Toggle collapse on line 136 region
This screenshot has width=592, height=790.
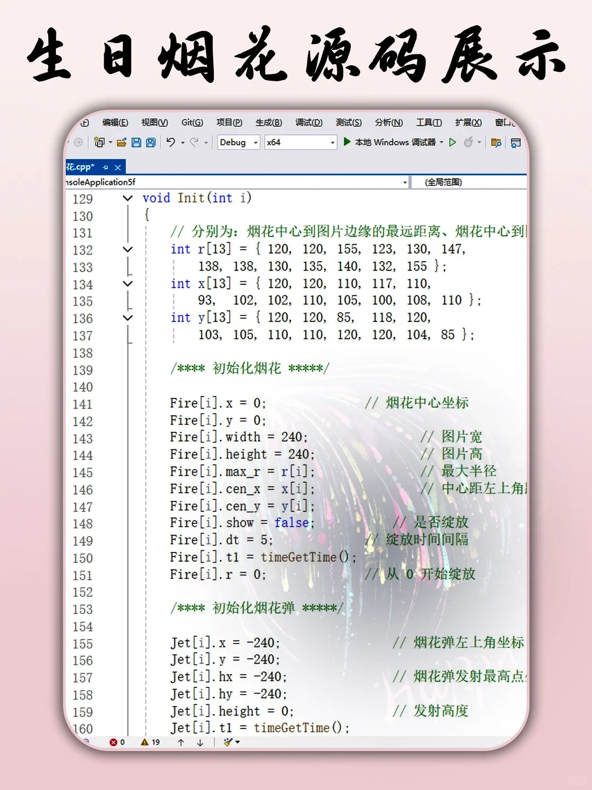[128, 318]
